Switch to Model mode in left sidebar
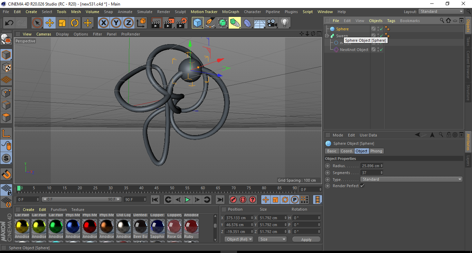 6,55
